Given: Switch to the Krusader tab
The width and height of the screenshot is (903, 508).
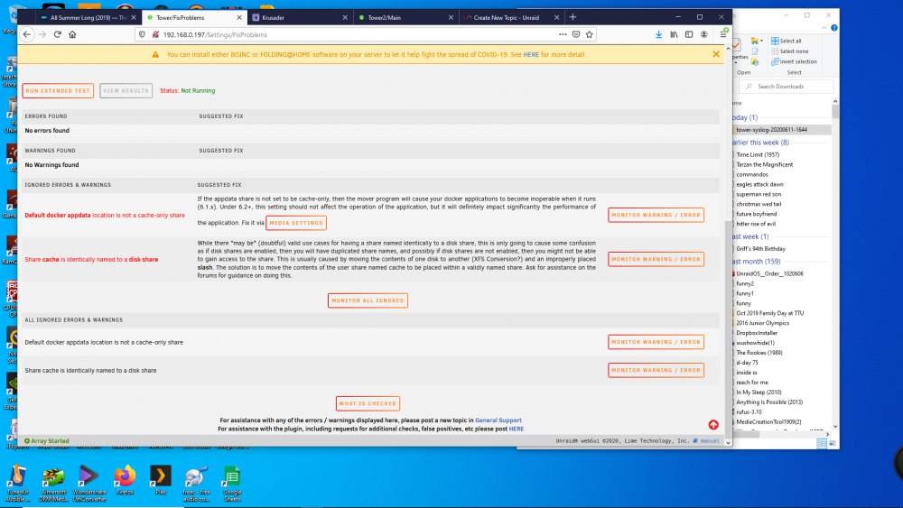Looking at the screenshot, I should click(300, 18).
